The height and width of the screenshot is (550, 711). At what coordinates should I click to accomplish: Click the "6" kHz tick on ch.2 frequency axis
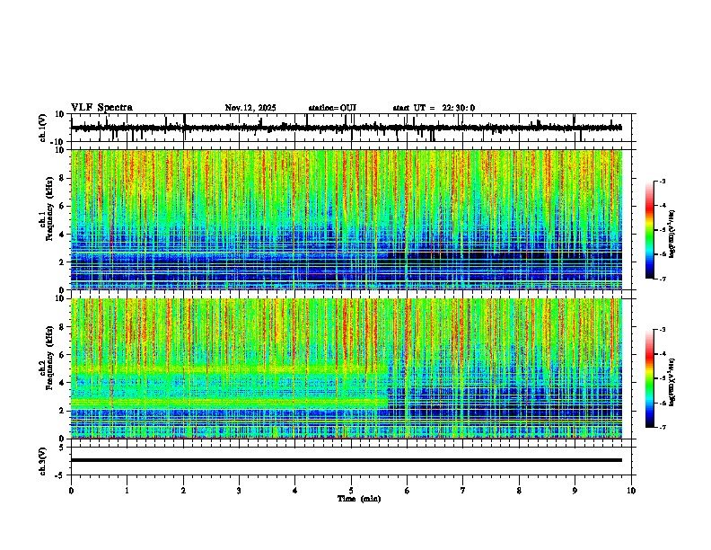point(62,355)
